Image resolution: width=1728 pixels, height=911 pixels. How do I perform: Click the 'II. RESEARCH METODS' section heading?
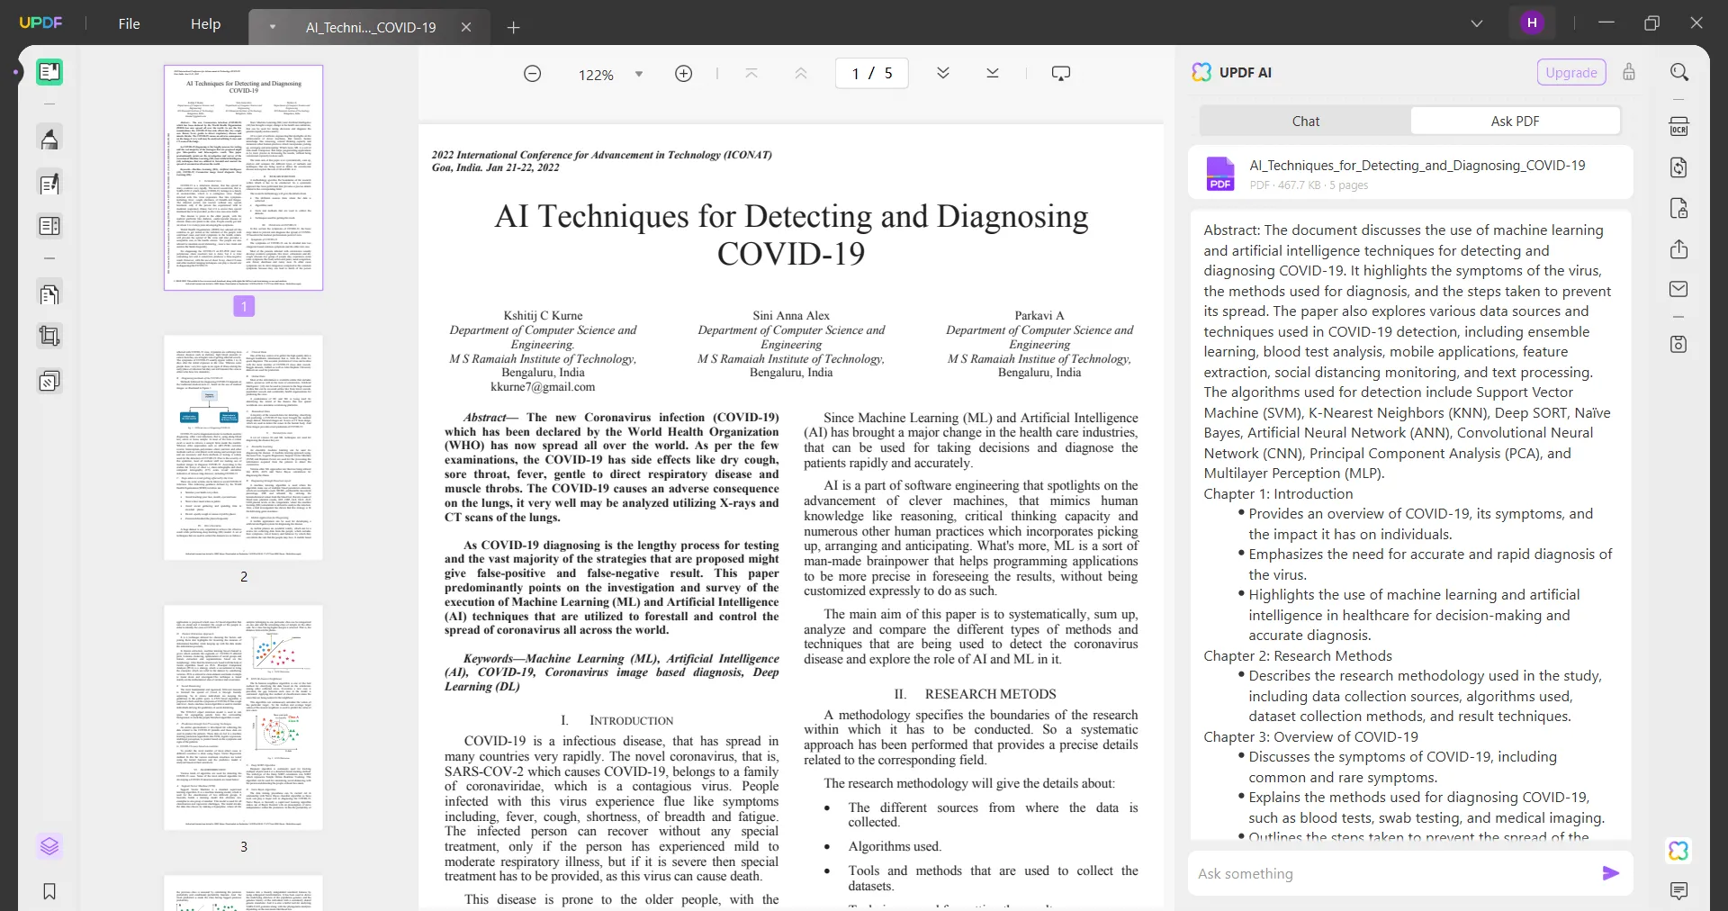coord(975,694)
